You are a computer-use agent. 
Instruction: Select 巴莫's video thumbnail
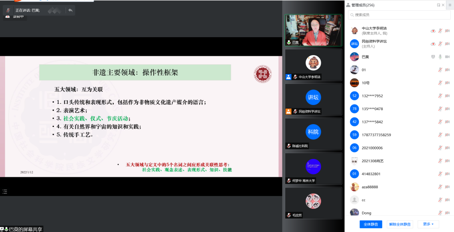coord(313,30)
